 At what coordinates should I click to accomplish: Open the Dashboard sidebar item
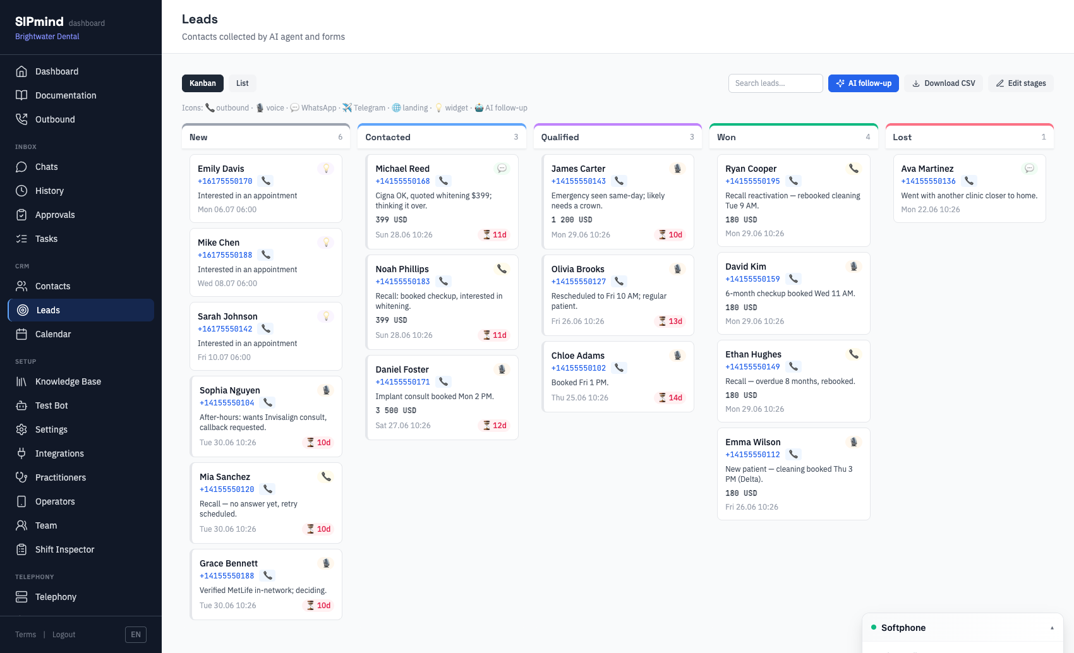click(81, 71)
